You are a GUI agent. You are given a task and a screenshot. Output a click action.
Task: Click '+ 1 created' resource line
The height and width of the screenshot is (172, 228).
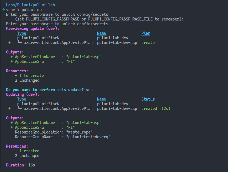click(27, 151)
